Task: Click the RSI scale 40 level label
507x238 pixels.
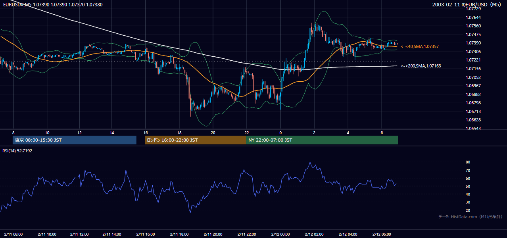Action: click(x=468, y=194)
